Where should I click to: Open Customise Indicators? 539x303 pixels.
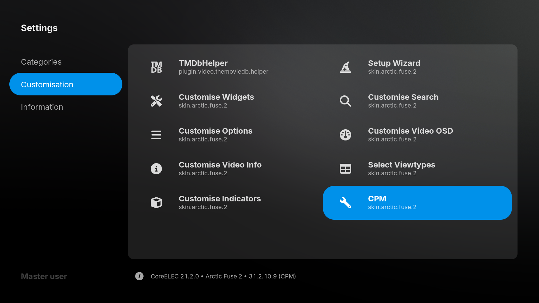coord(228,203)
